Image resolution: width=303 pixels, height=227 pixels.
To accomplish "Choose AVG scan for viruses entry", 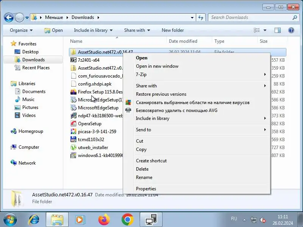I will click(x=197, y=103).
